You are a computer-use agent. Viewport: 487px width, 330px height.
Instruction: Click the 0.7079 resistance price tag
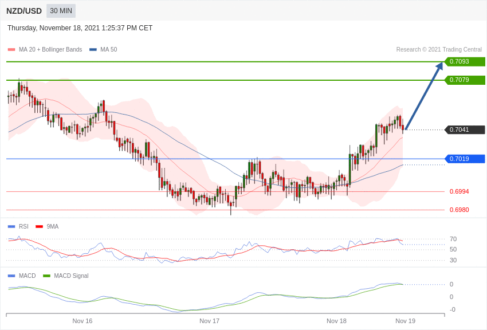(x=465, y=80)
